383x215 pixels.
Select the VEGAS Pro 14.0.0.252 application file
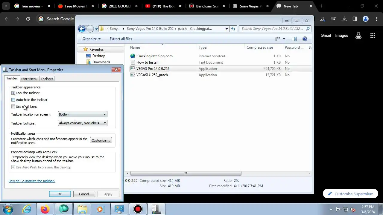[x=153, y=69]
